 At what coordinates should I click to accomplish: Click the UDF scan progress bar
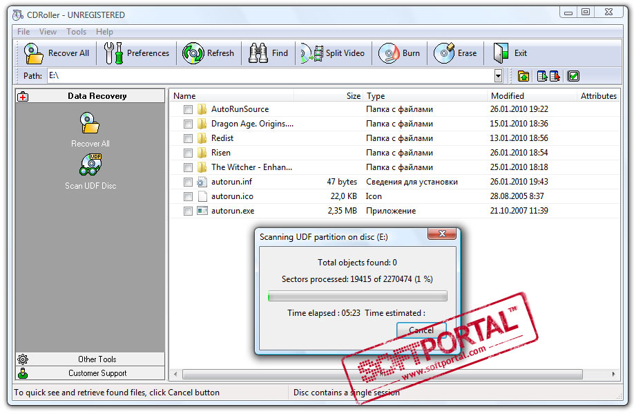[x=358, y=297]
